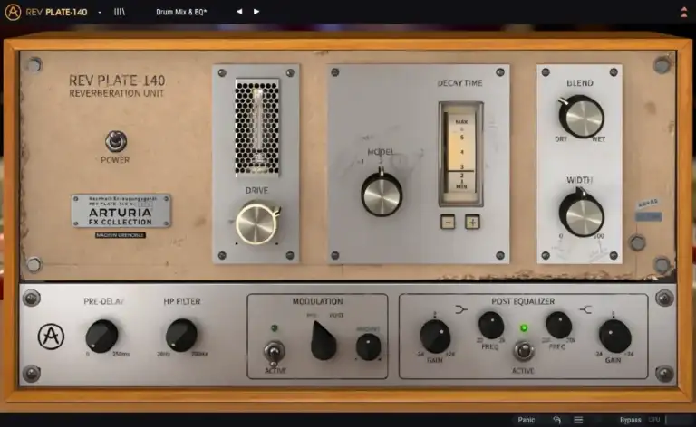Screen dimensions: 696x427
Task: Click the WIDTH knob
Action: click(x=581, y=213)
